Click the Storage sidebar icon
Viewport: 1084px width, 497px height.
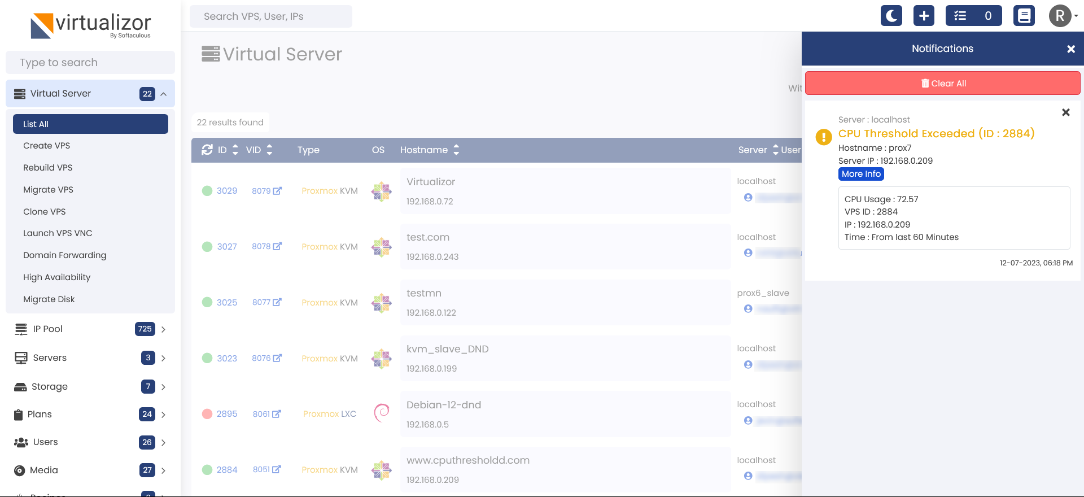pyautogui.click(x=20, y=387)
